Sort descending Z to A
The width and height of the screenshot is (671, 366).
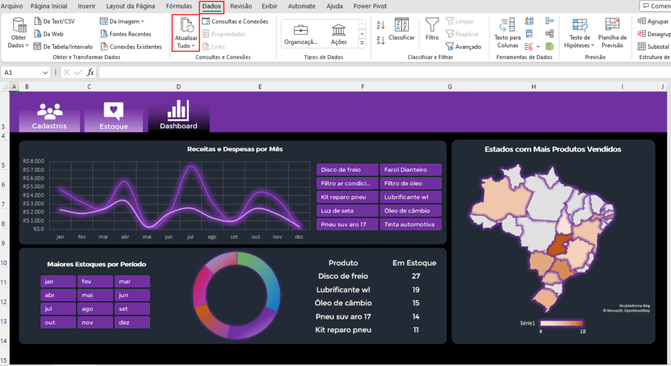pos(381,40)
